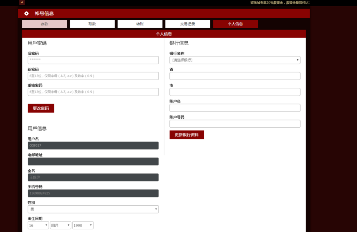Select the 转账 tab

(140, 24)
